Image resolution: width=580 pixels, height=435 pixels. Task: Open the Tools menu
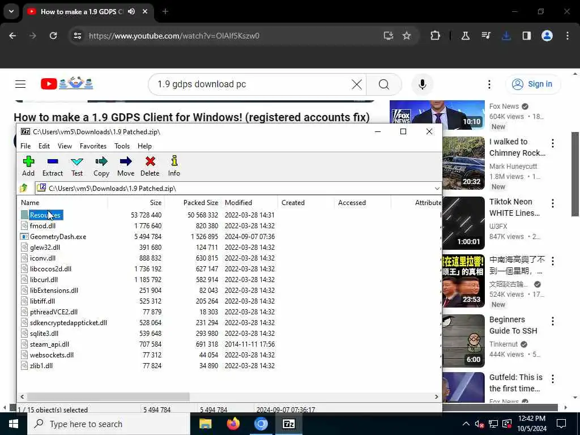point(122,146)
